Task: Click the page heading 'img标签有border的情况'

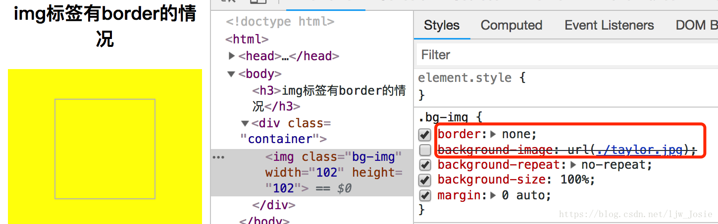Action: point(105,27)
